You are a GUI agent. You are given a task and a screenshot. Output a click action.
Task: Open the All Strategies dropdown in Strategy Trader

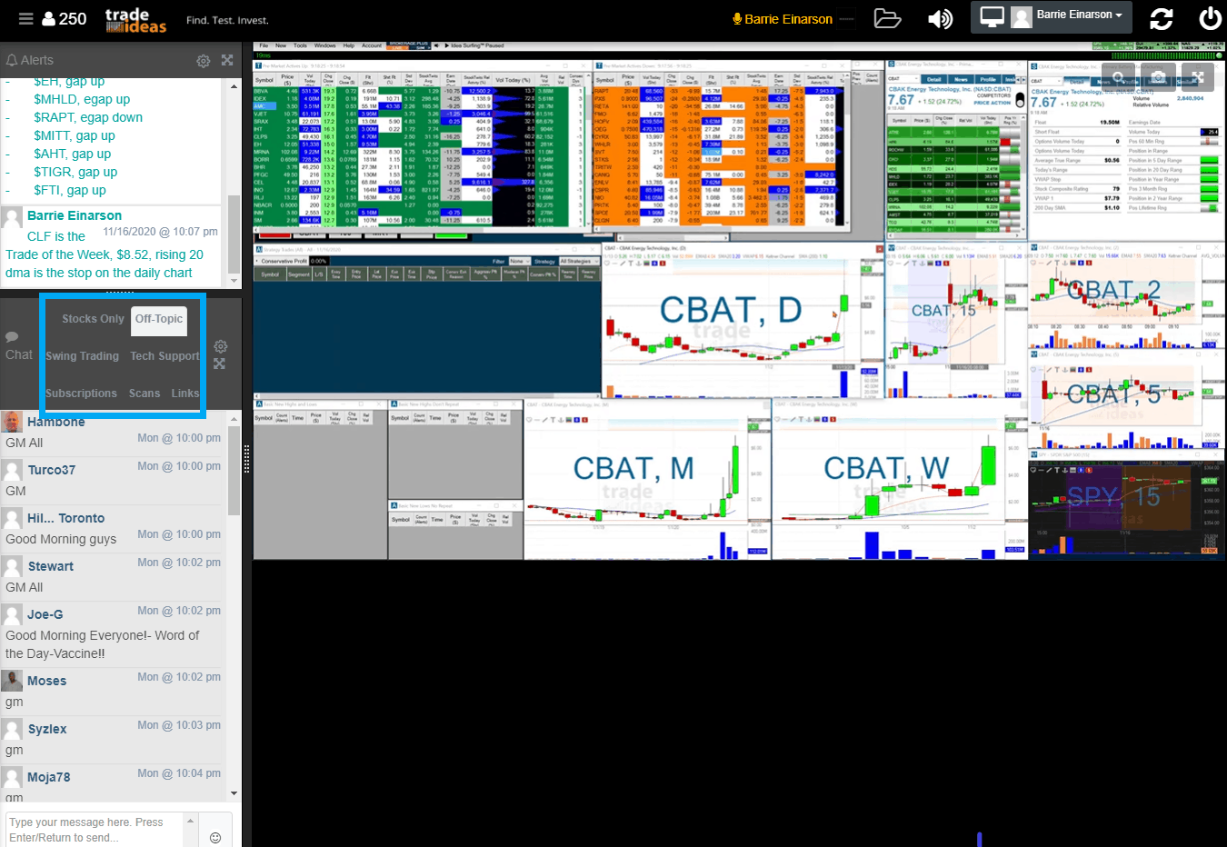578,261
